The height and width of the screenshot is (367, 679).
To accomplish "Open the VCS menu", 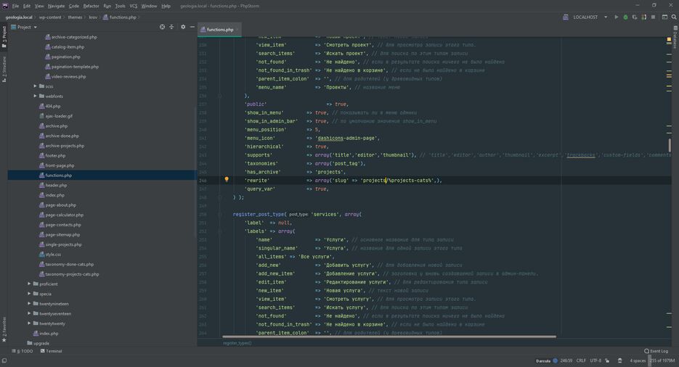I will pos(134,6).
